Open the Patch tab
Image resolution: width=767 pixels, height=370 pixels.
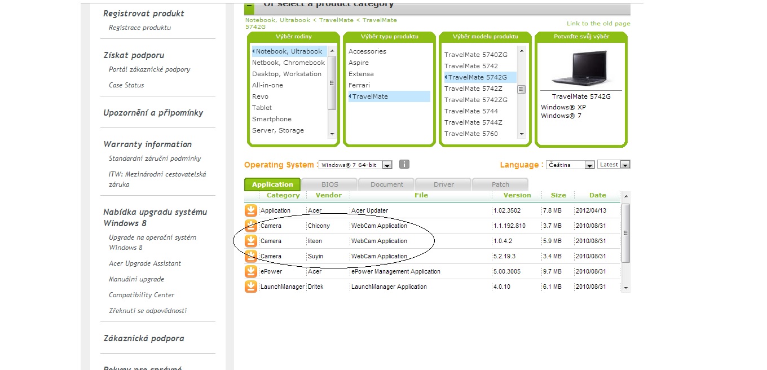pyautogui.click(x=500, y=184)
